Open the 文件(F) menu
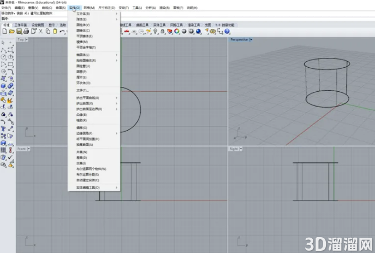 tap(6, 8)
